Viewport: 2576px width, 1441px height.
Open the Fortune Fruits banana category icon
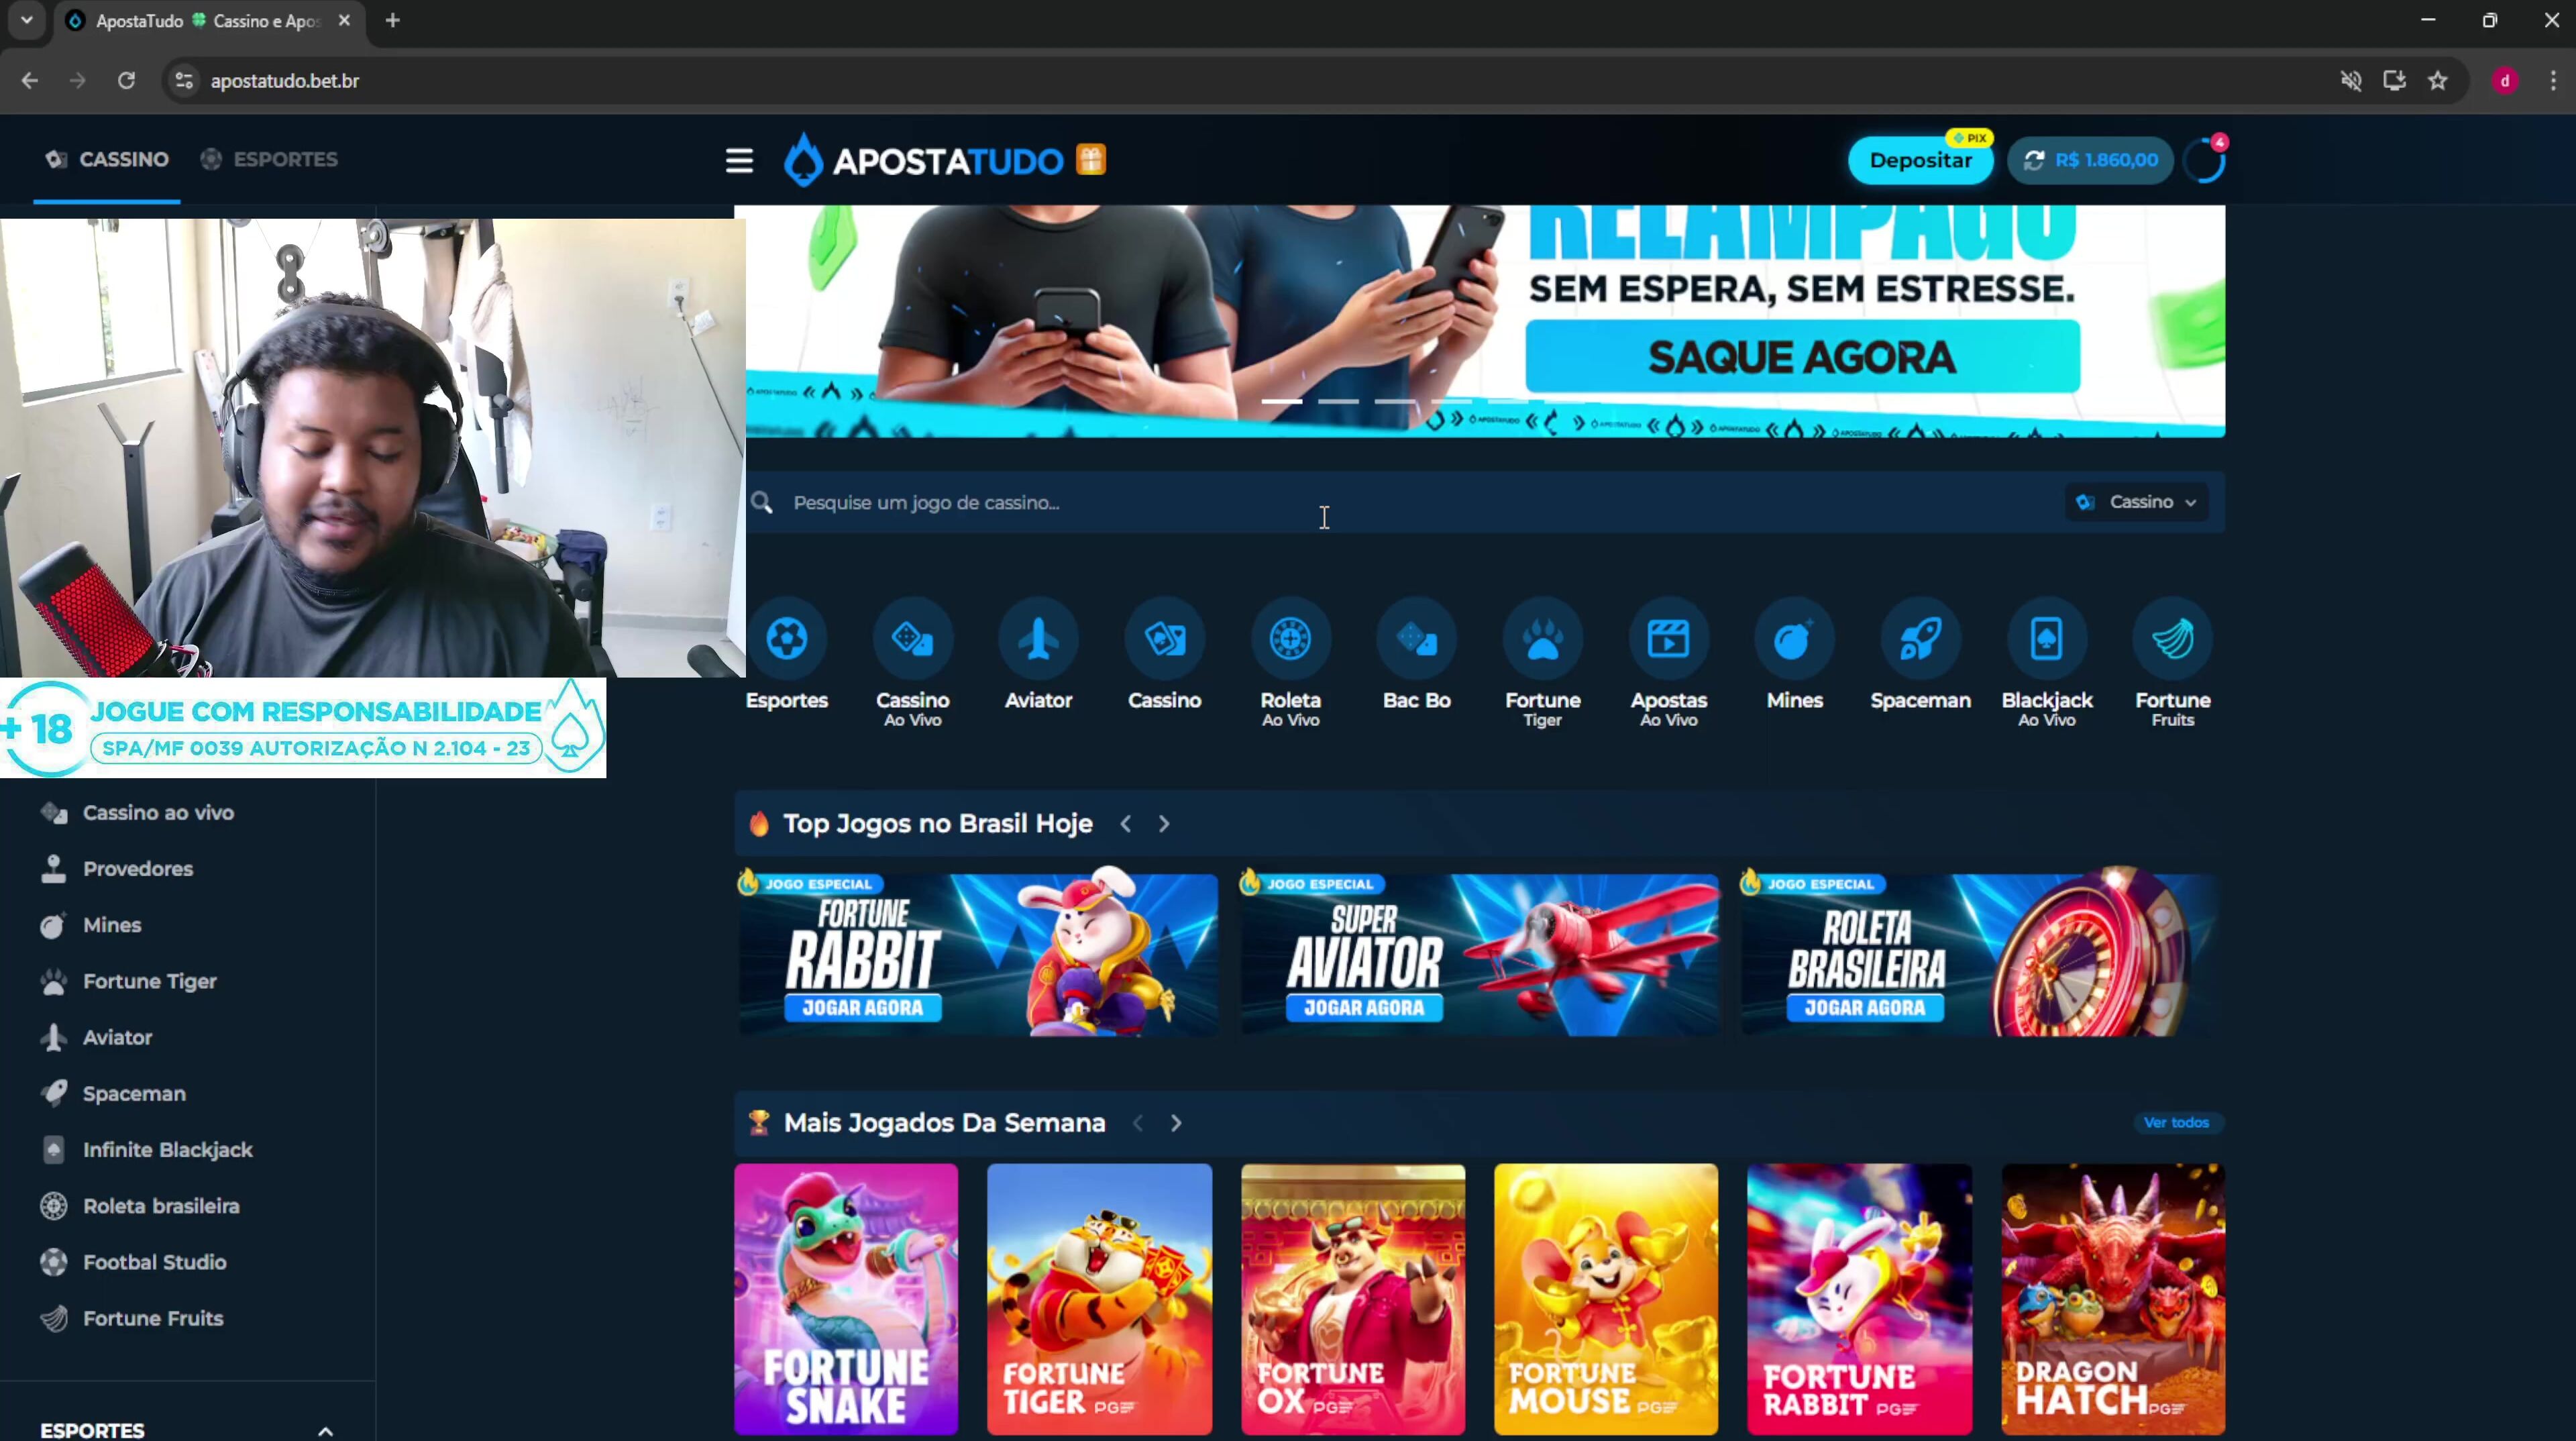coord(2173,639)
